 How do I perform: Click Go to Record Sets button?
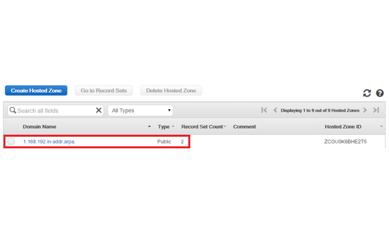pyautogui.click(x=104, y=90)
